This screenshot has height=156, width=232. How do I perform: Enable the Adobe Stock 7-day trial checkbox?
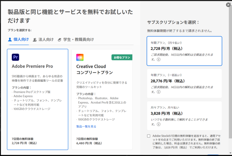click(x=149, y=136)
